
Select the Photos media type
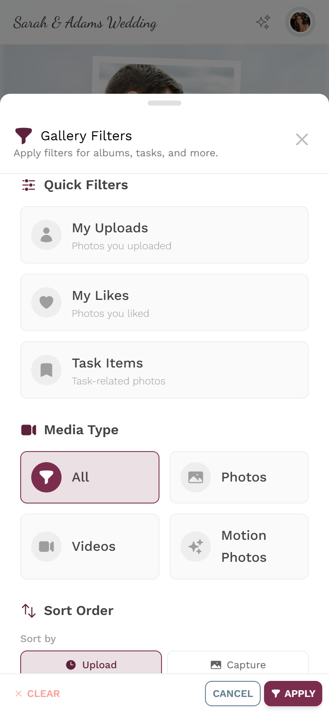[239, 477]
